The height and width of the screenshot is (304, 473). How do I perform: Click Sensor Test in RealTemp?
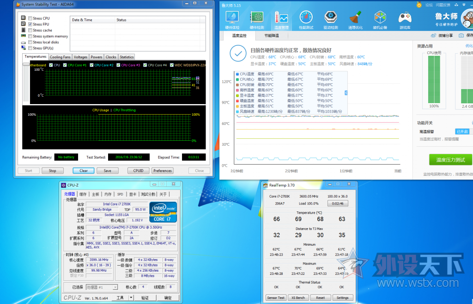pyautogui.click(x=276, y=298)
